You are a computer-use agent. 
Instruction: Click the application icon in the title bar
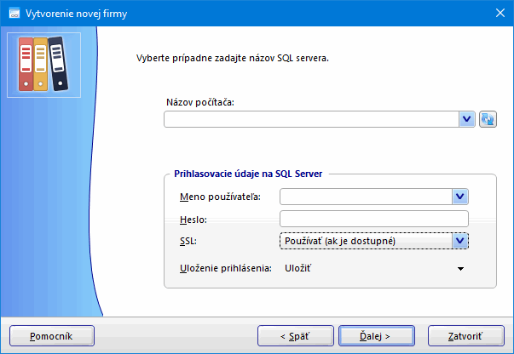click(13, 12)
